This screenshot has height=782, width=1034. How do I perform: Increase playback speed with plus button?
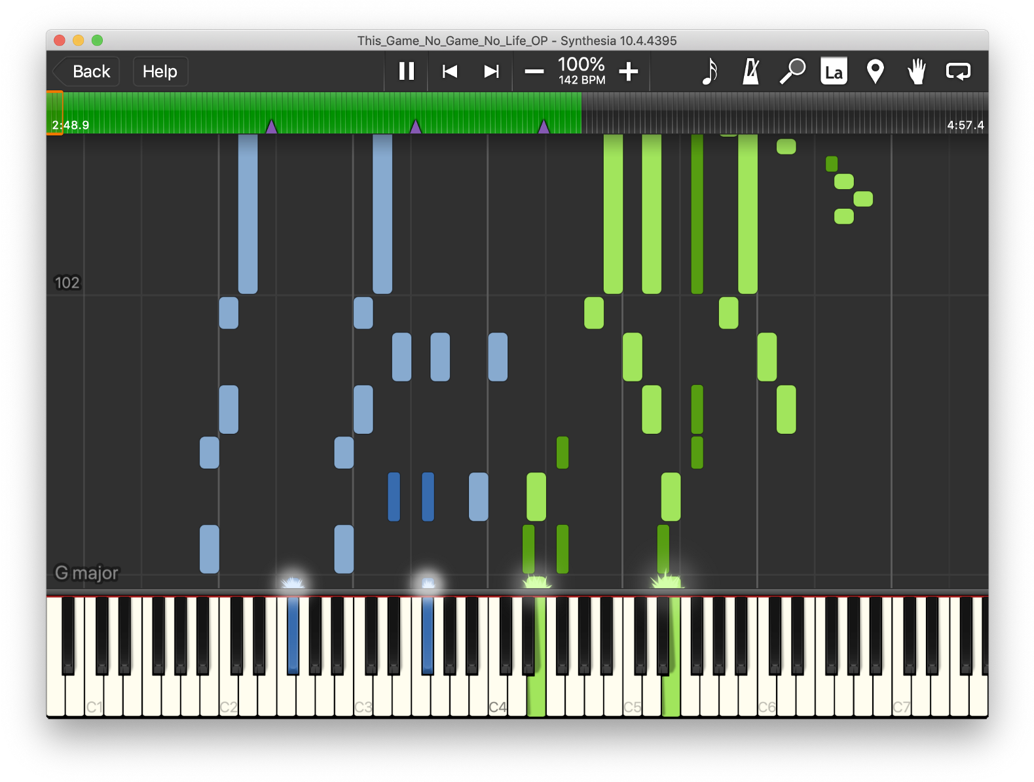629,71
